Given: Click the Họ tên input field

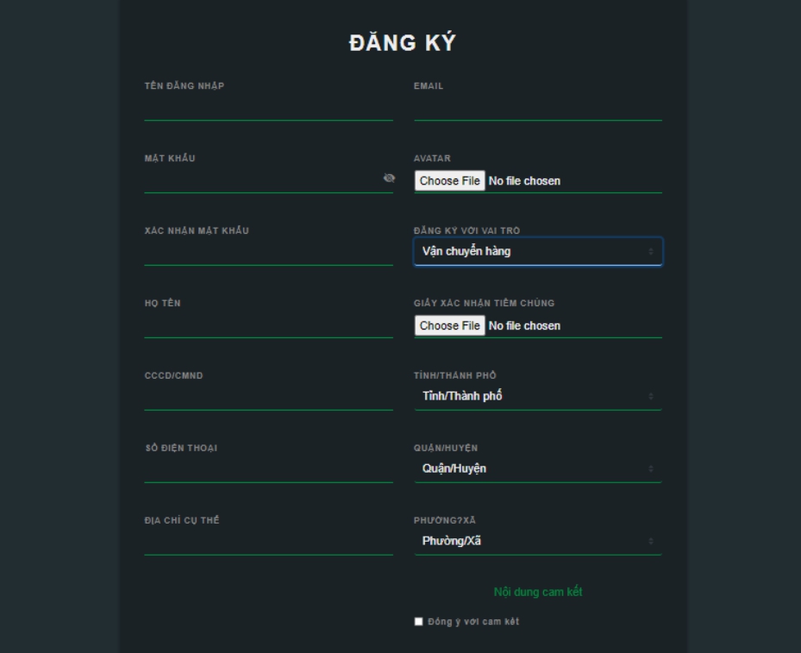Looking at the screenshot, I should 269,325.
